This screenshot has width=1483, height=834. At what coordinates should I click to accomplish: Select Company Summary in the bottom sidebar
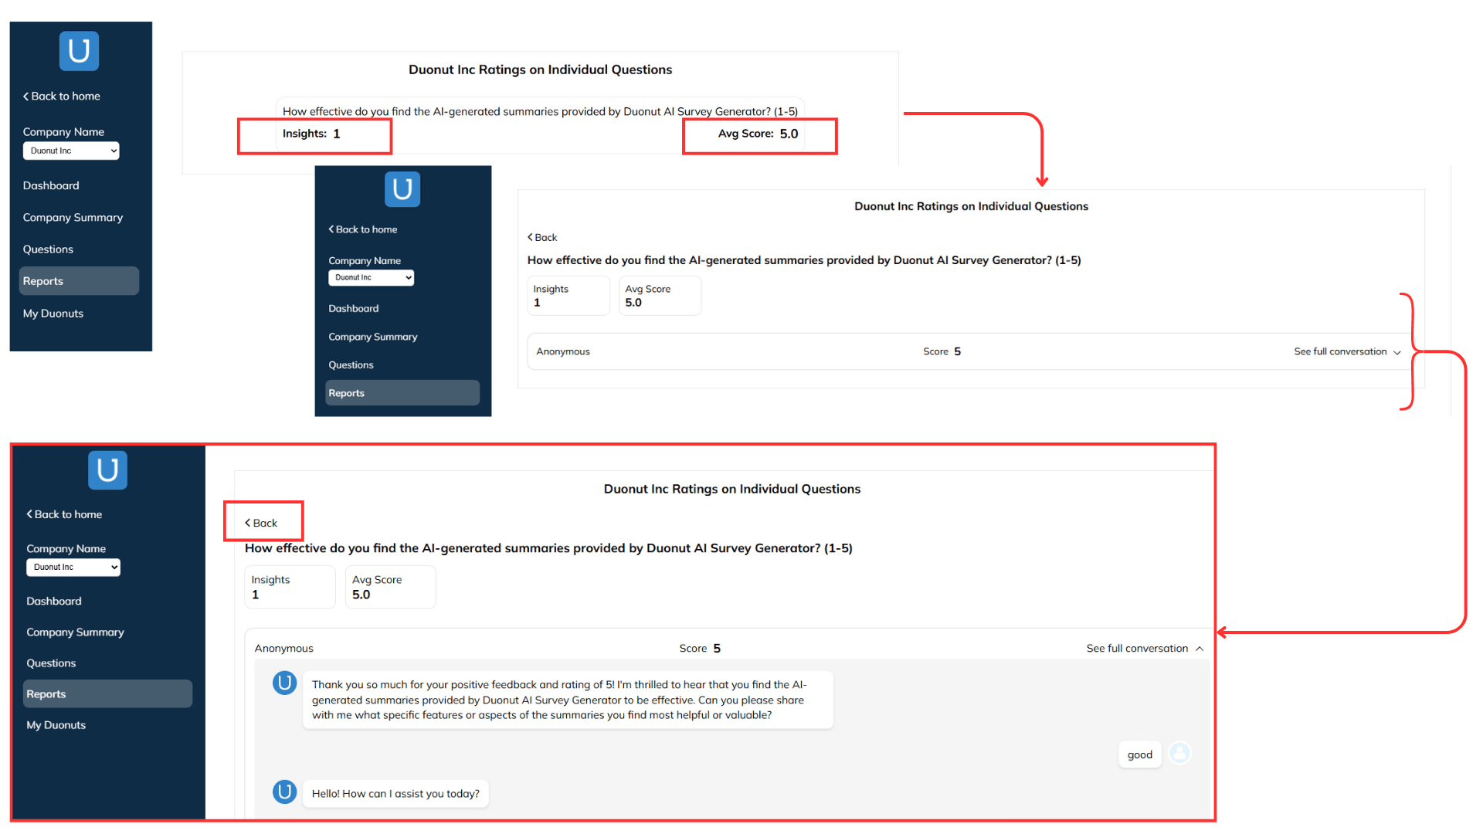point(75,632)
